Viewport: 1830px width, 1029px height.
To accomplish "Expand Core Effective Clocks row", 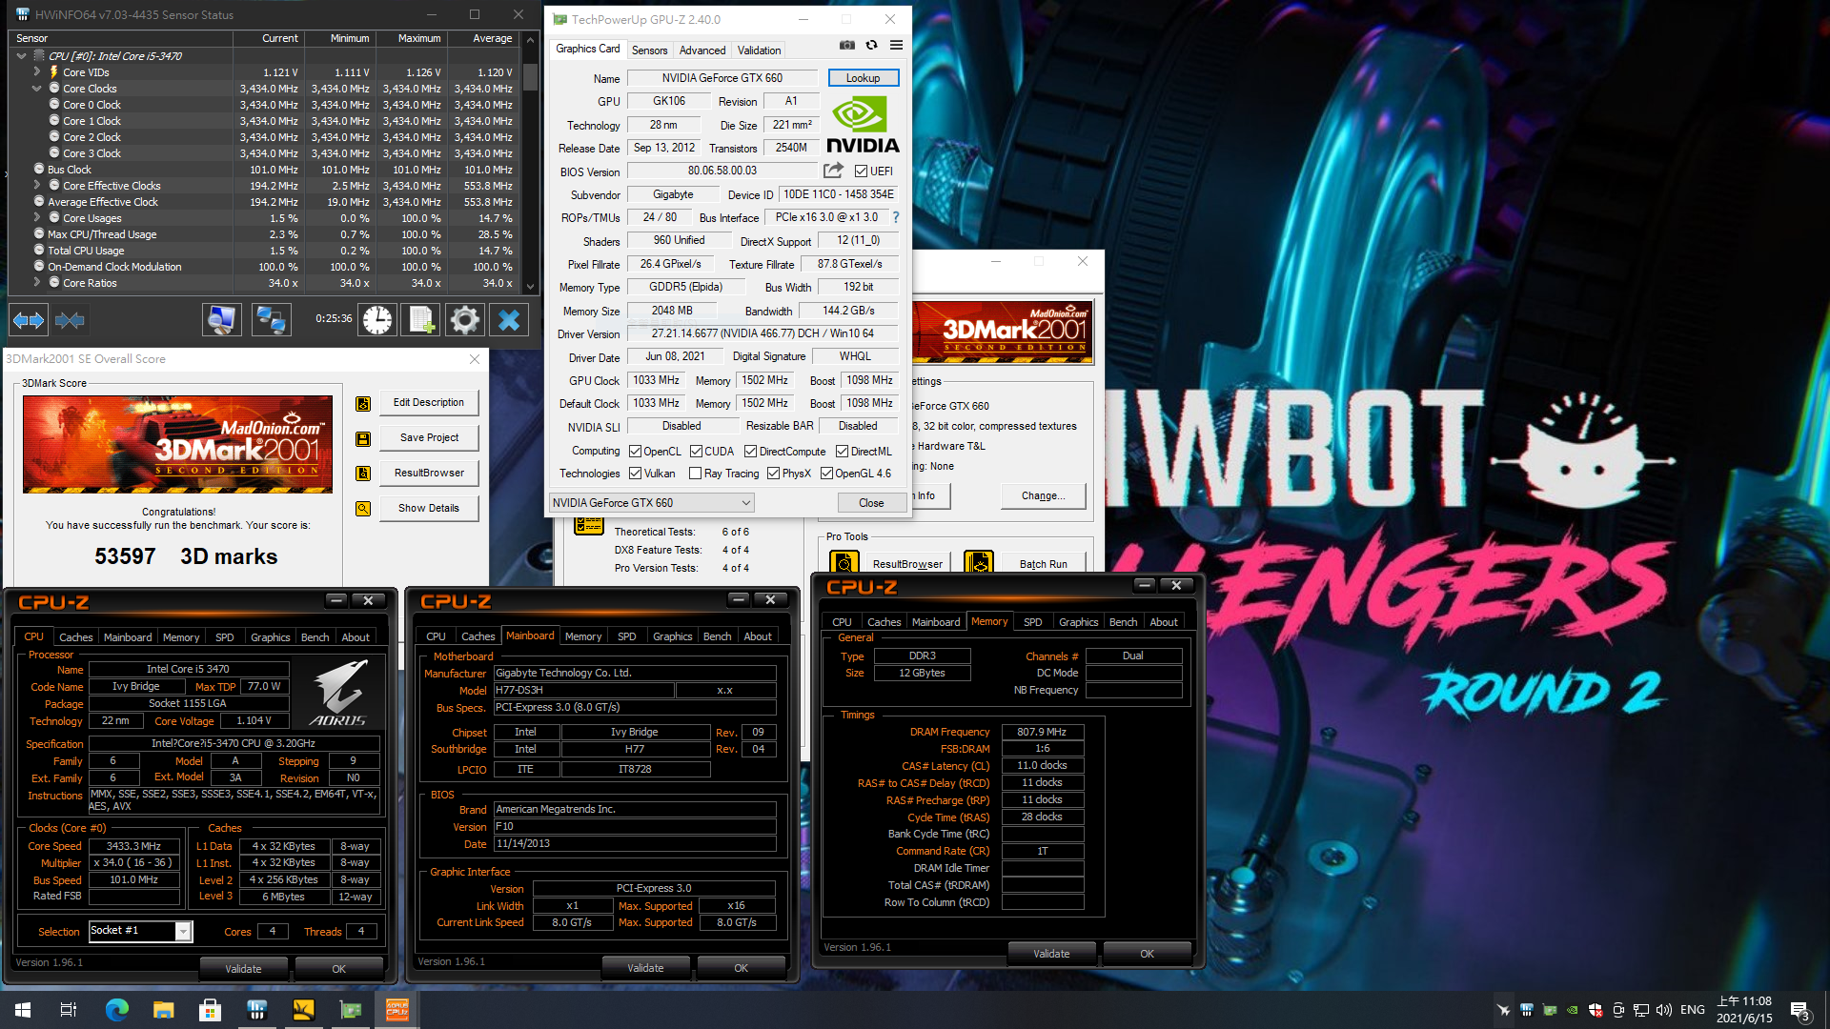I will [x=37, y=186].
